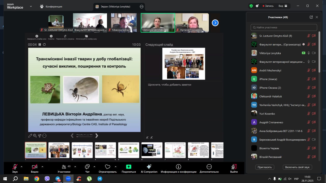Click the Пригласить invite button
326x183 pixels.
(265, 167)
